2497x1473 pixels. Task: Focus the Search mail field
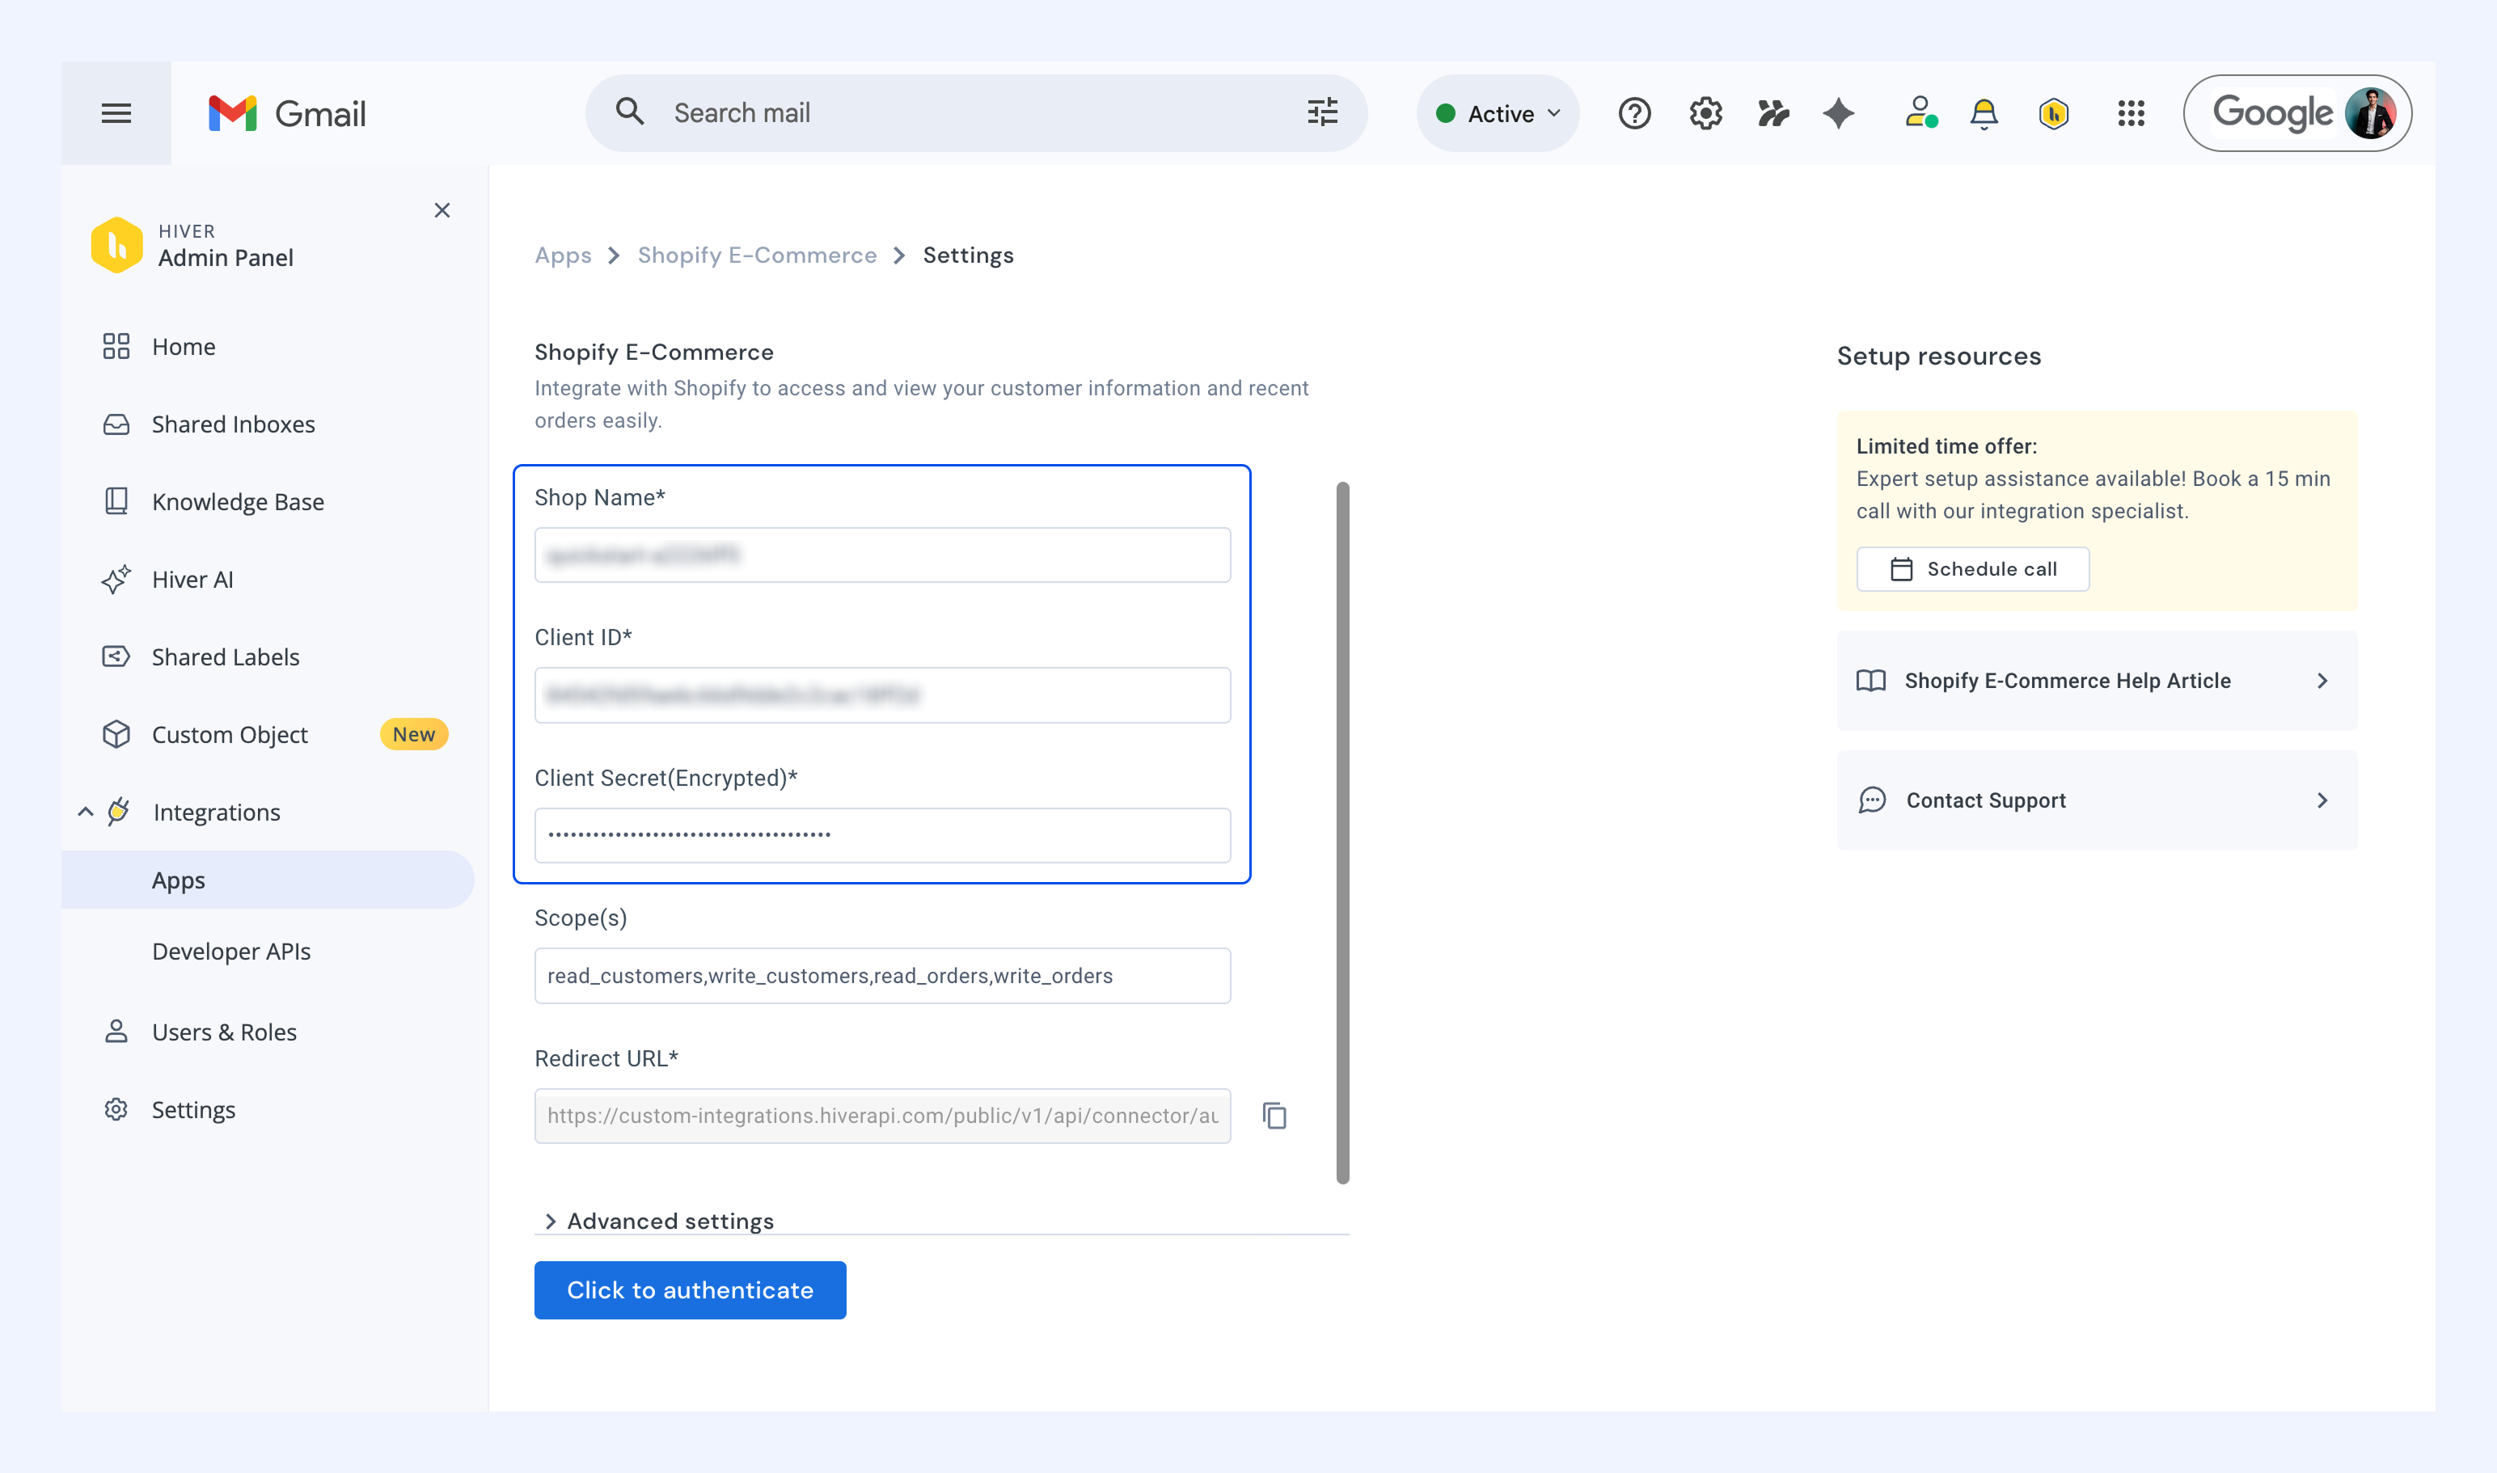pyautogui.click(x=977, y=113)
